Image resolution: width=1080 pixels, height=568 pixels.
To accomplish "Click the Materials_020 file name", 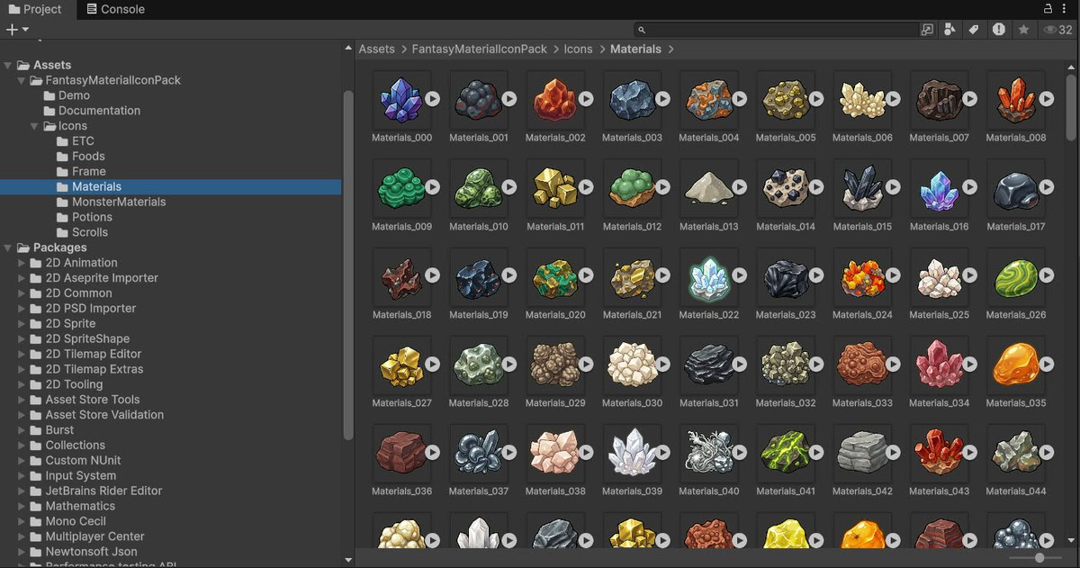I will point(555,315).
